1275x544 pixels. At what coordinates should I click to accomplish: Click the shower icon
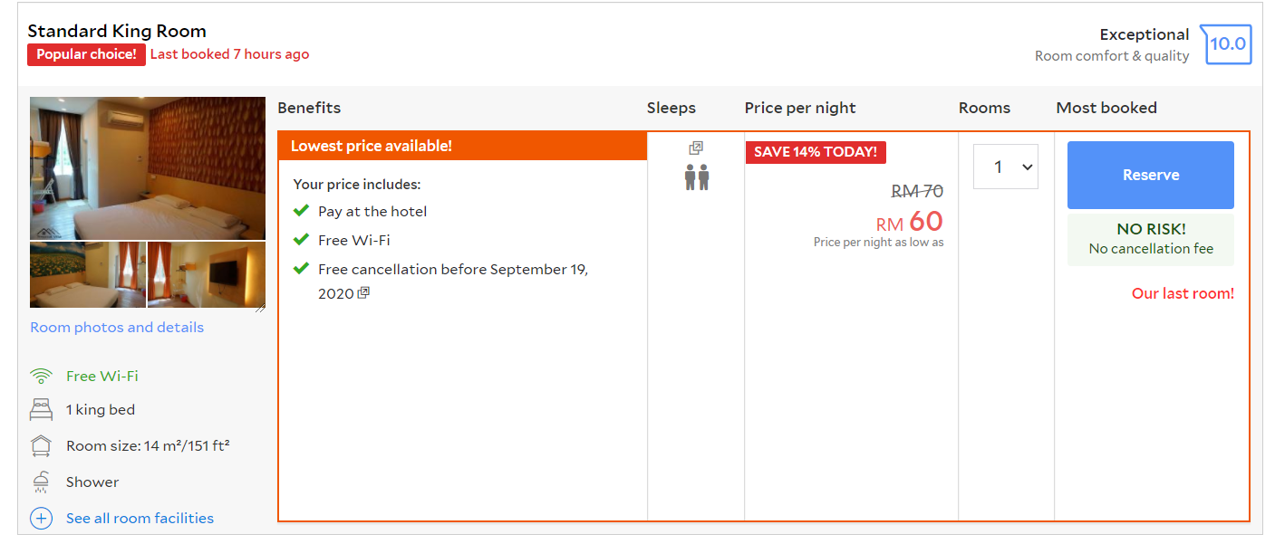[x=41, y=482]
